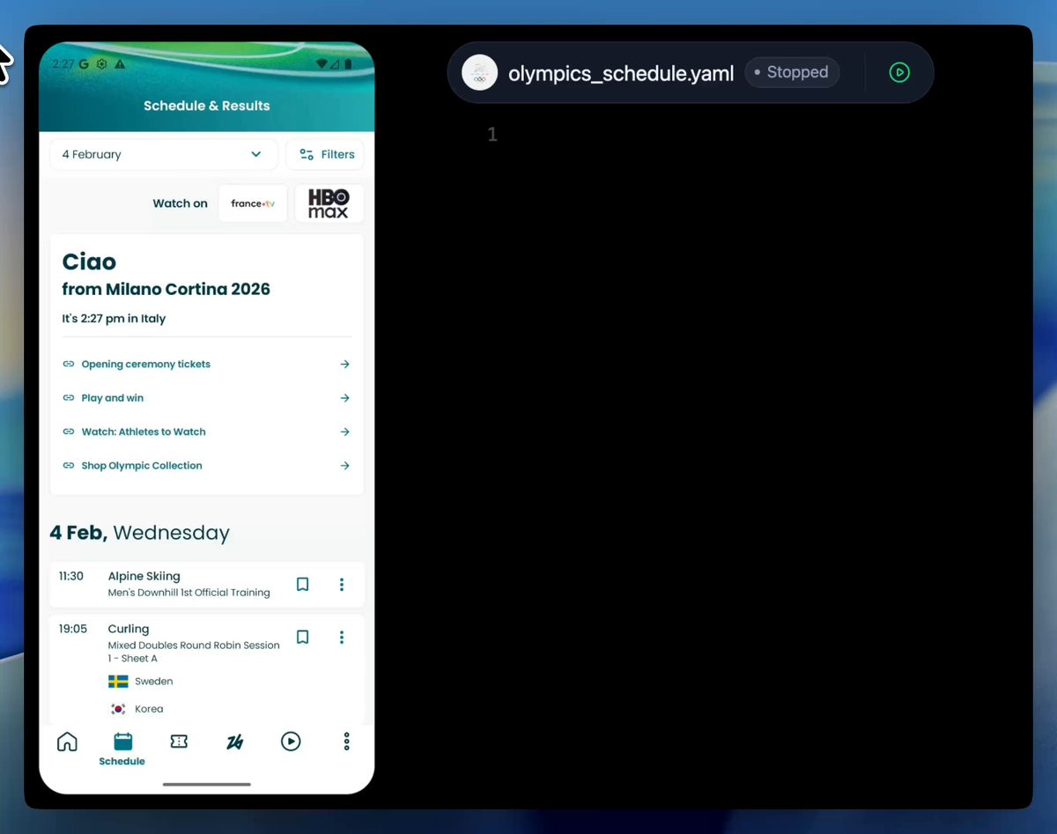Screen dimensions: 1057x834
Task: Click the olympics_schedule.yaml file name
Action: click(621, 73)
